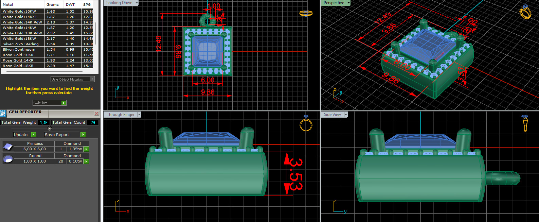The height and width of the screenshot is (222, 539).
Task: Click the Princess shape label
Action: coord(35,143)
